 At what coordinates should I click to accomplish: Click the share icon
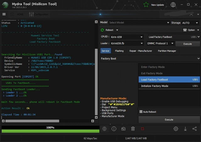point(195,129)
